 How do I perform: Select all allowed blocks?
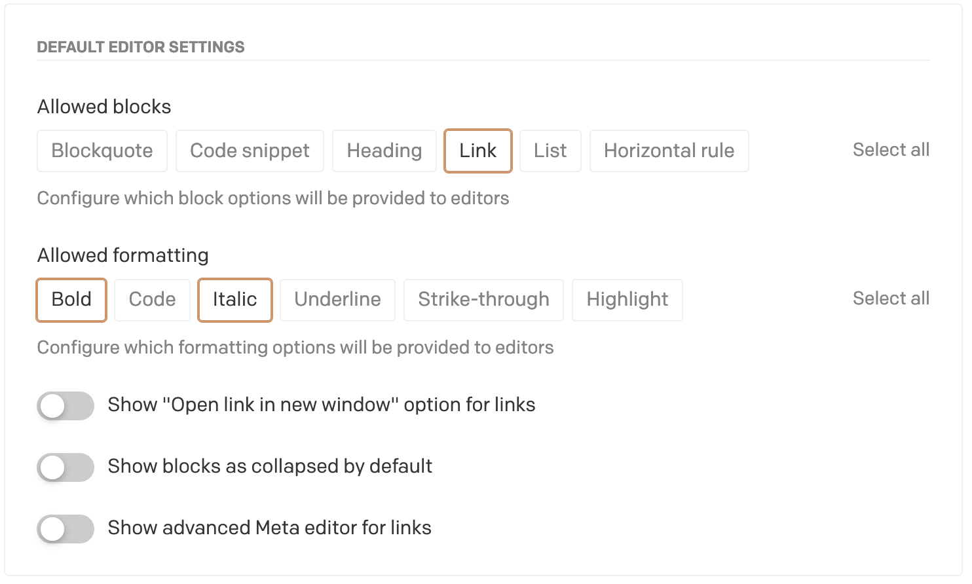pos(891,150)
